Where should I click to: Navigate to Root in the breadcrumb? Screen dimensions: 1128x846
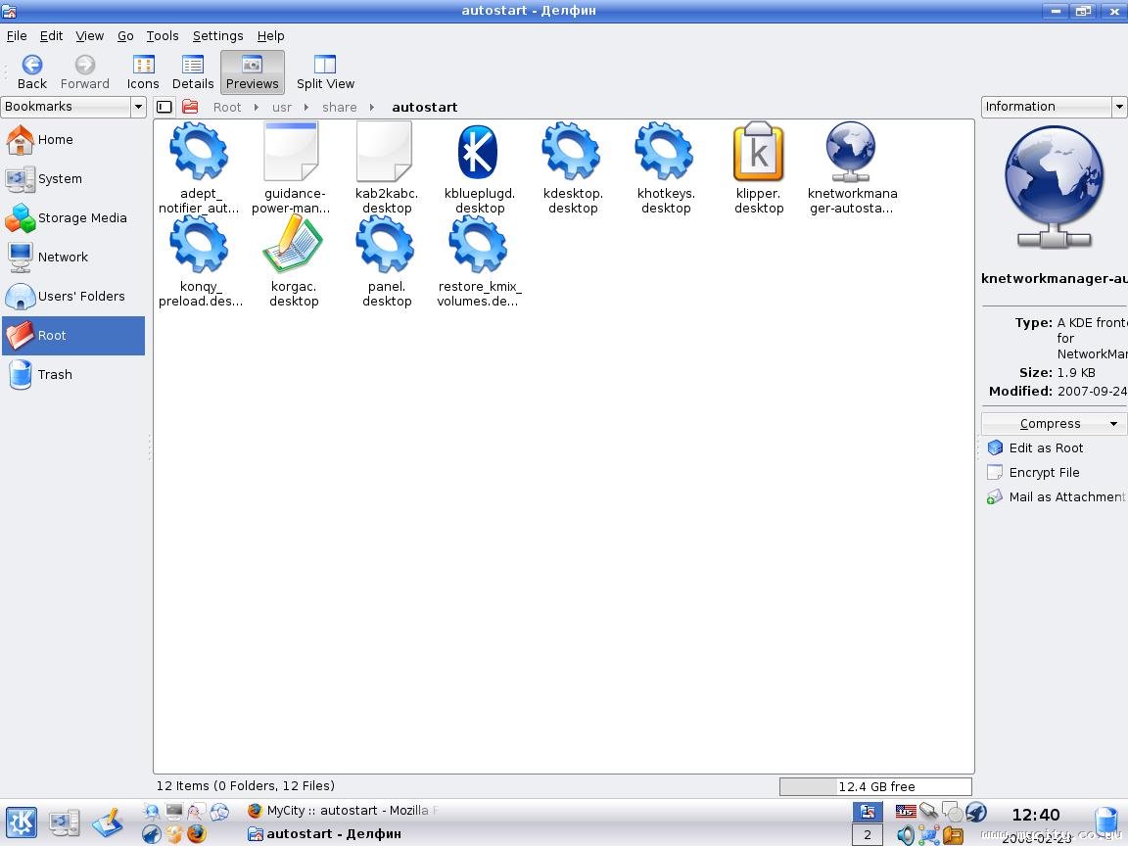pyautogui.click(x=227, y=107)
